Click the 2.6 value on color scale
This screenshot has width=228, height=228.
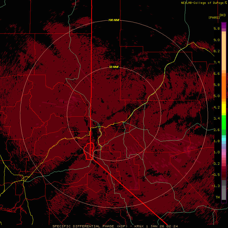coord(217,130)
